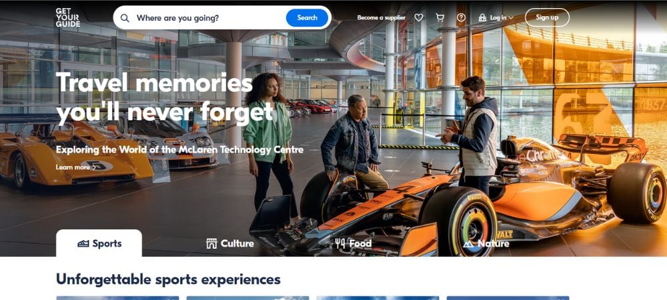
Task: Open the Become a supplier link
Action: coord(381,18)
